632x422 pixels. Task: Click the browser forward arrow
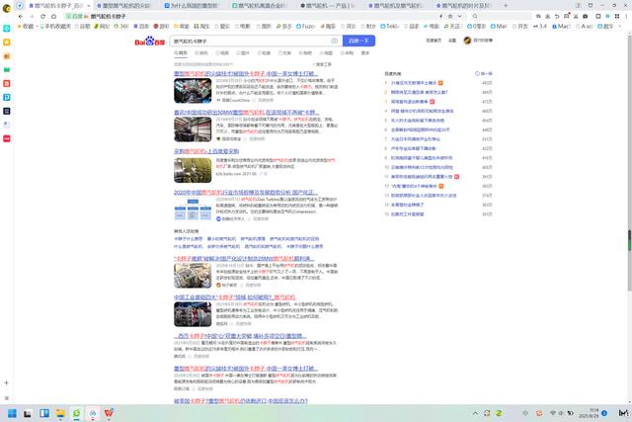[x=32, y=16]
